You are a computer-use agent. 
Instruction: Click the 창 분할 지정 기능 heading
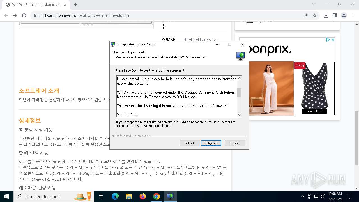pos(36,130)
